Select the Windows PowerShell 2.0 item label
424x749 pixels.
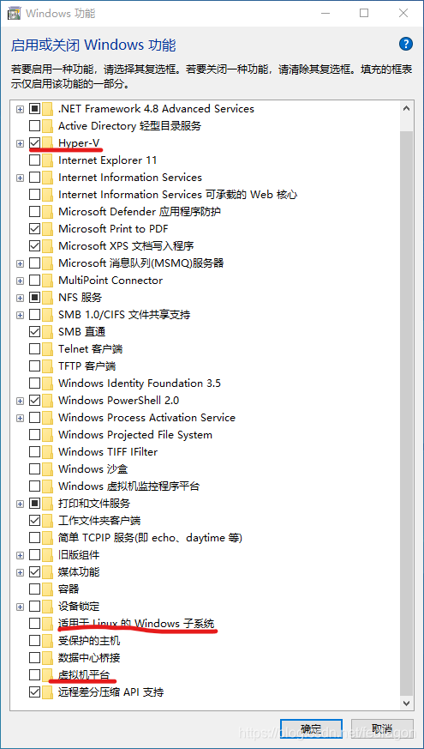(119, 401)
